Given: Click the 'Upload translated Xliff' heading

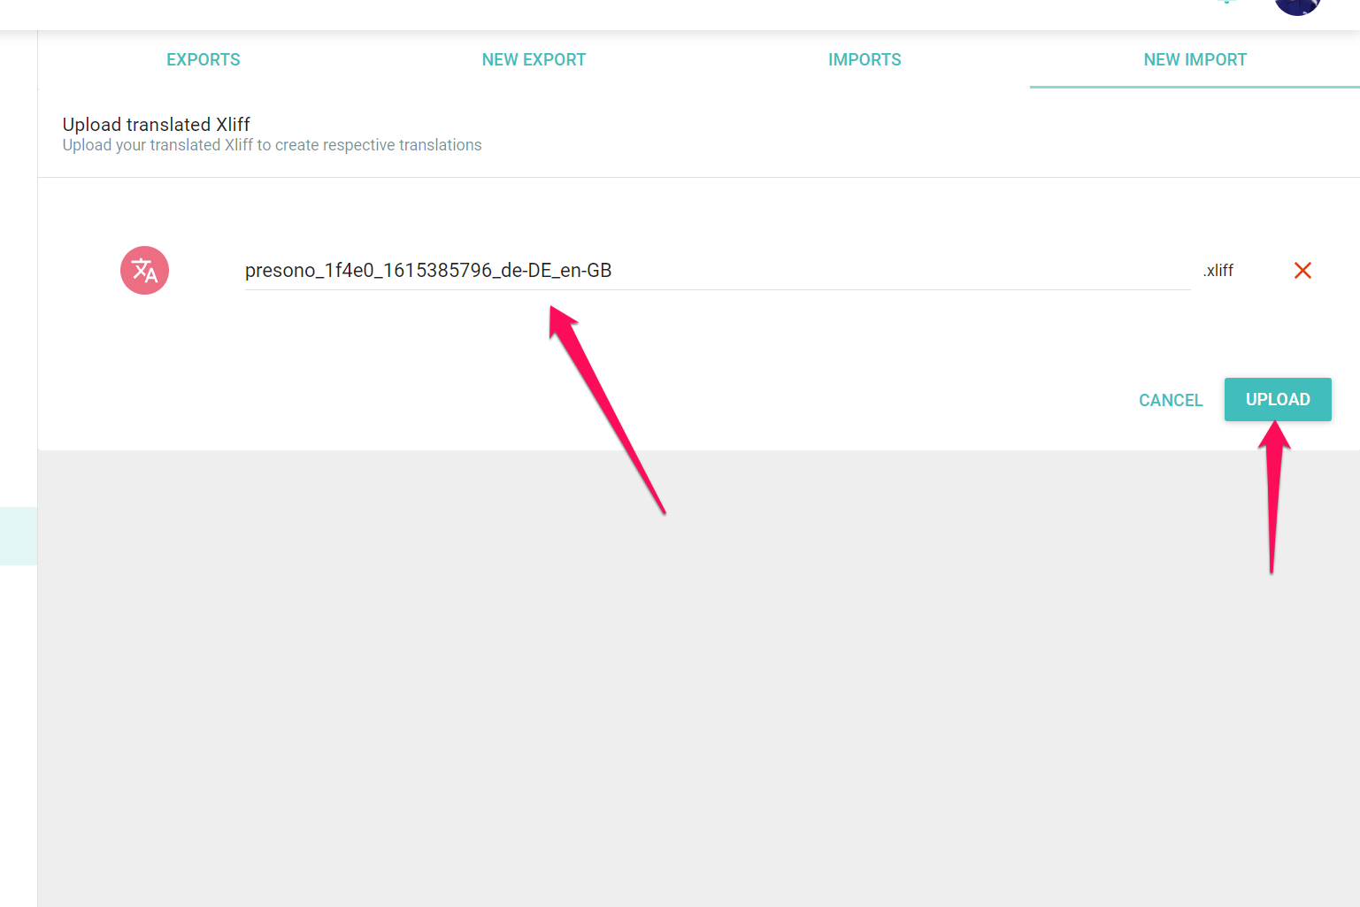Looking at the screenshot, I should (157, 125).
